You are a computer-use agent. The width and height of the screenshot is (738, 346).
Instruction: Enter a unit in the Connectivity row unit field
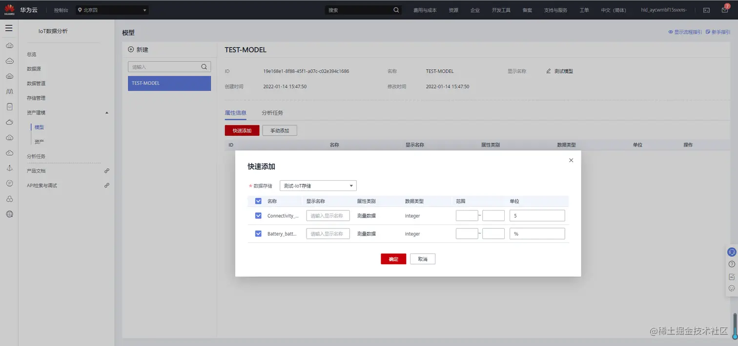click(x=537, y=215)
